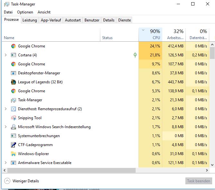Open the Datei menu
The width and height of the screenshot is (215, 190).
click(x=8, y=12)
